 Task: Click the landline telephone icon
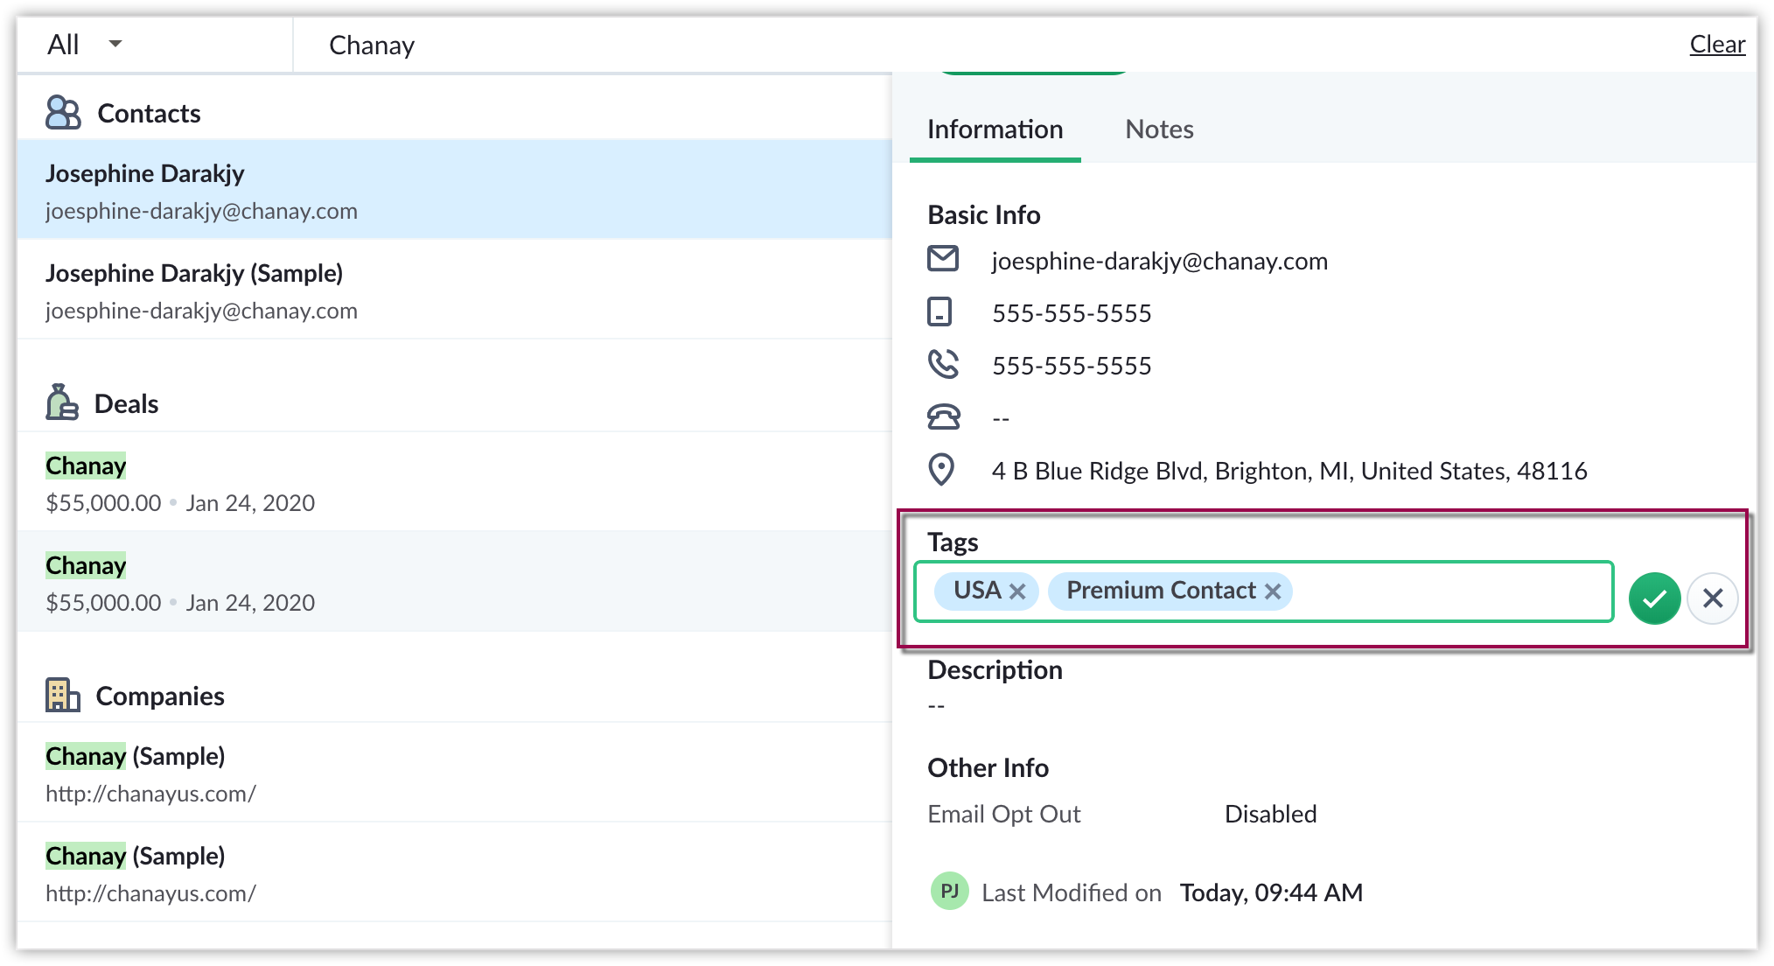coord(943,417)
